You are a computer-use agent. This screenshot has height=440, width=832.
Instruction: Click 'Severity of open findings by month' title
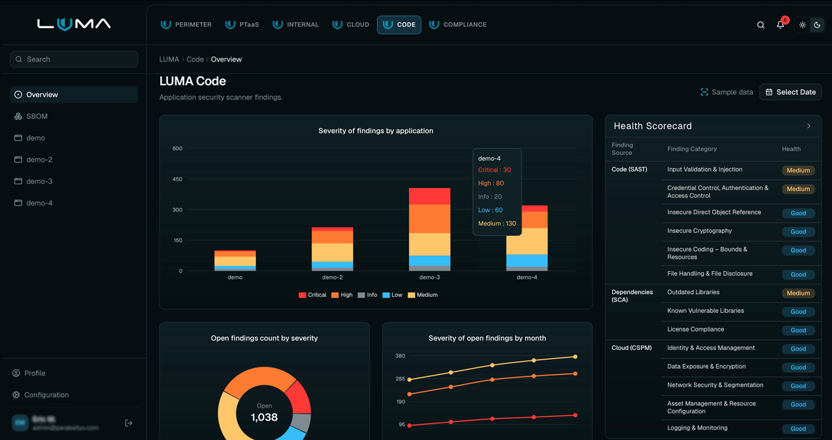pos(487,338)
